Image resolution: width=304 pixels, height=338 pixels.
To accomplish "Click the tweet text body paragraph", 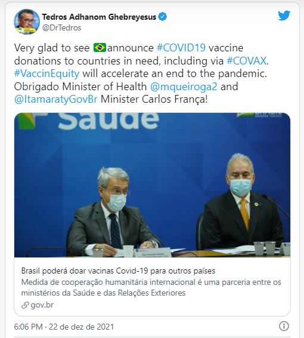I will [141, 73].
